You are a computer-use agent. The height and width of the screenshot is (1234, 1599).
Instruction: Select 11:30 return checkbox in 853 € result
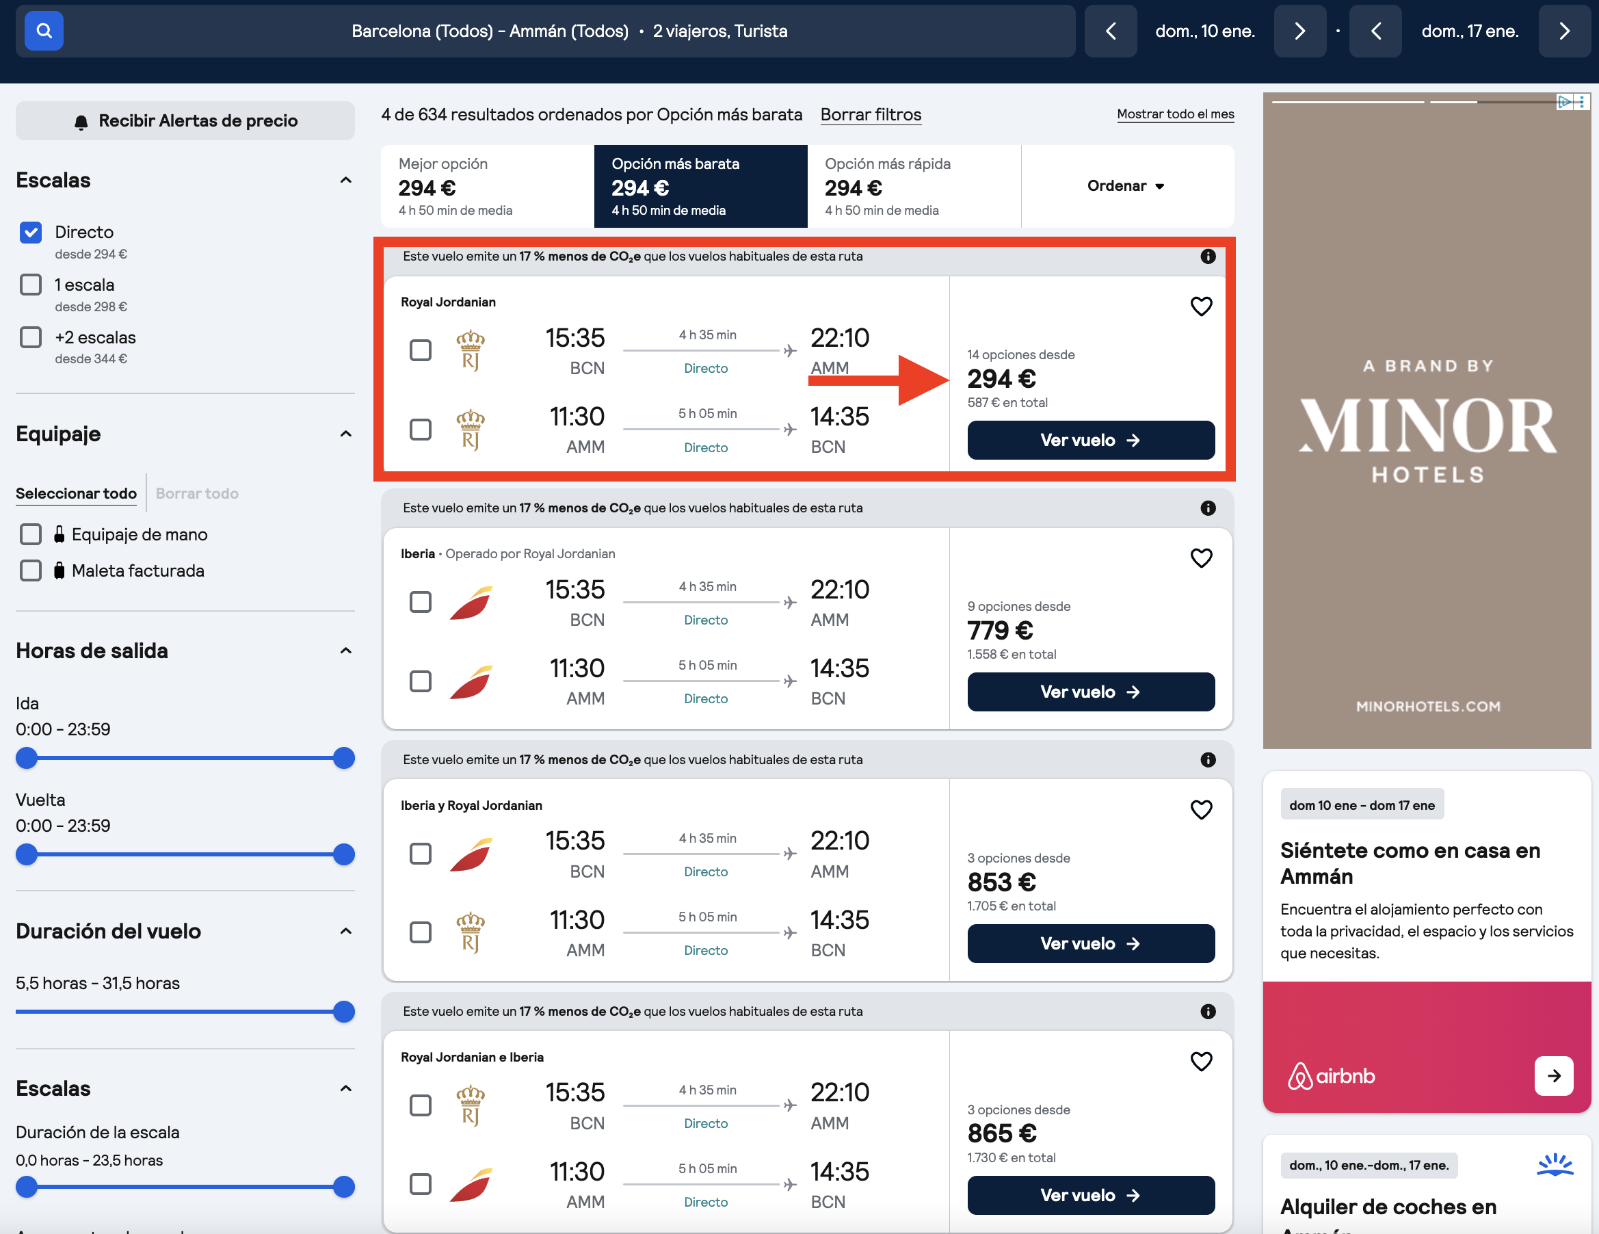coord(420,933)
